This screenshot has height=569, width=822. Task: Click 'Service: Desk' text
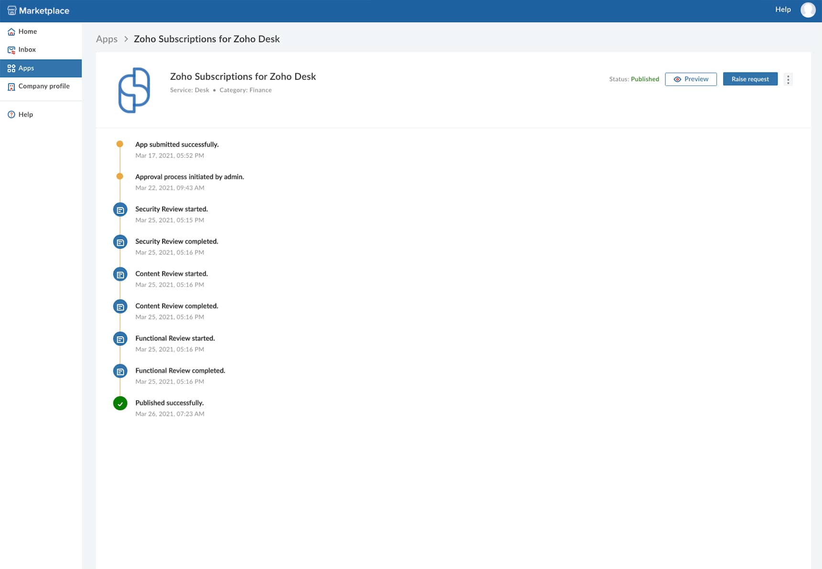pos(190,90)
